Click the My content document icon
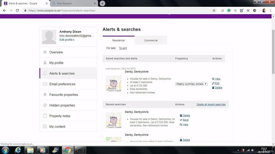275x154 pixels. point(45,126)
